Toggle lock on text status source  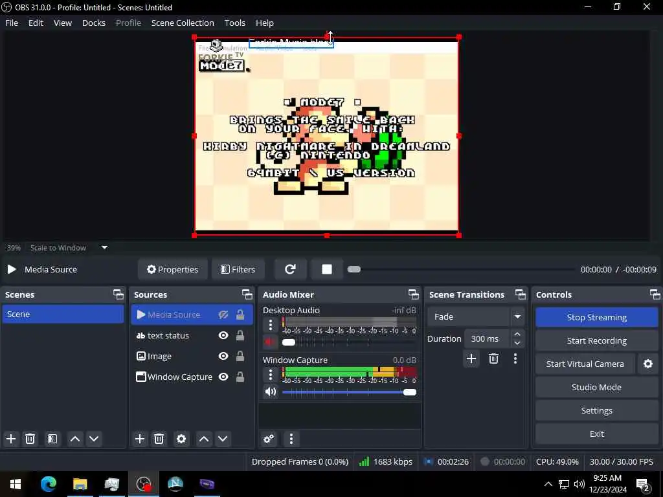pos(240,335)
